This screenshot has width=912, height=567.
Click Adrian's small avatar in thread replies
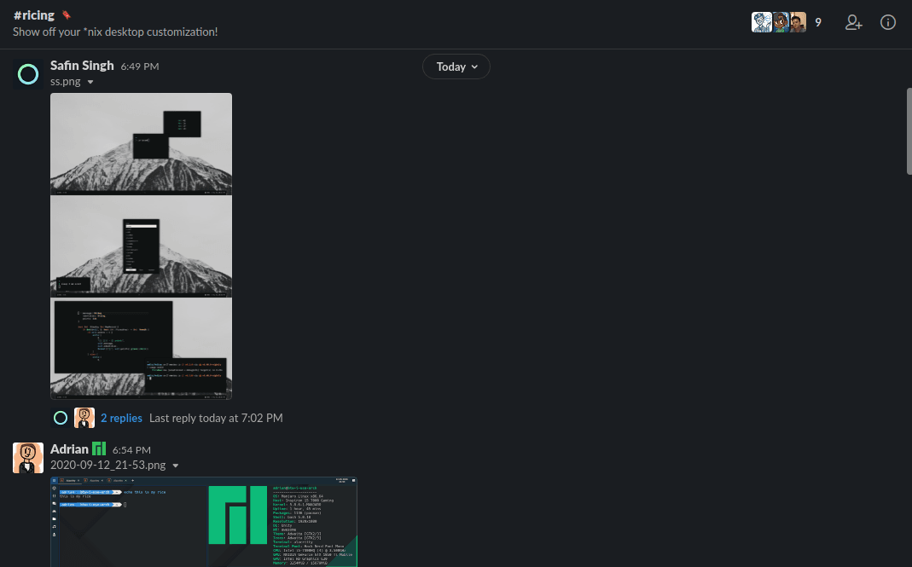click(84, 418)
